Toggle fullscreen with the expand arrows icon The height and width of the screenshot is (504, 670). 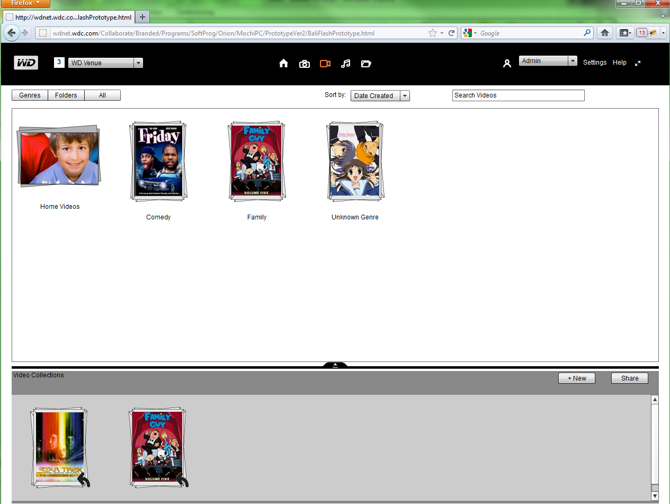click(638, 63)
